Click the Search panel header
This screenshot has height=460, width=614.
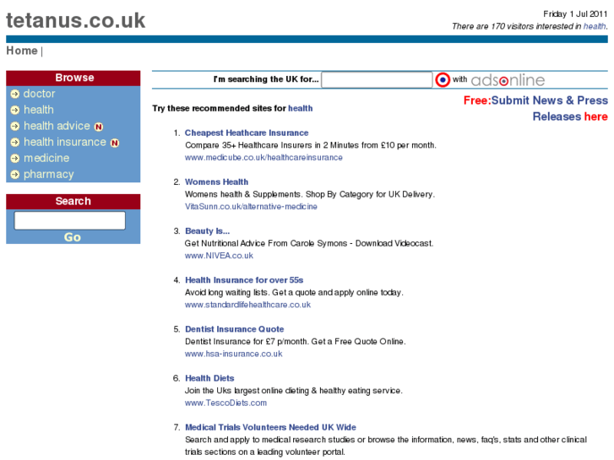tap(73, 201)
